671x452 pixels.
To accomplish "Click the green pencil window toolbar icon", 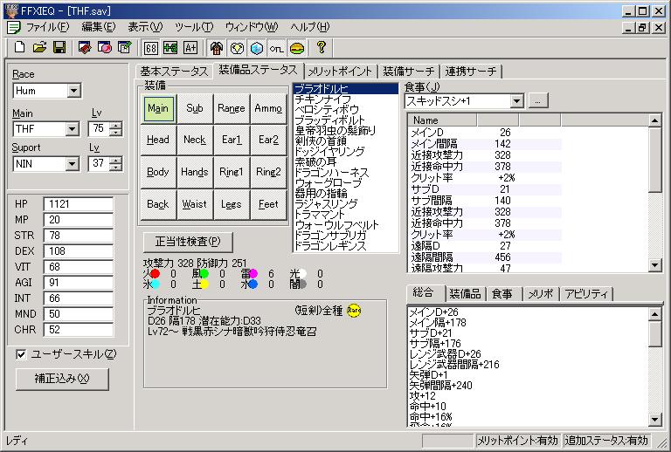I will [x=125, y=47].
